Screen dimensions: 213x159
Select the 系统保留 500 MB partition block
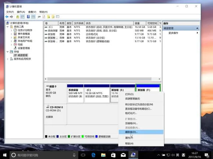click(x=75, y=93)
